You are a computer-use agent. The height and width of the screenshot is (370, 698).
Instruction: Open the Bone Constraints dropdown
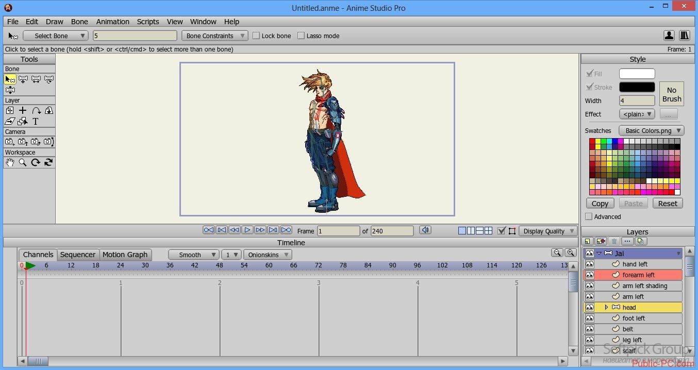tap(215, 36)
